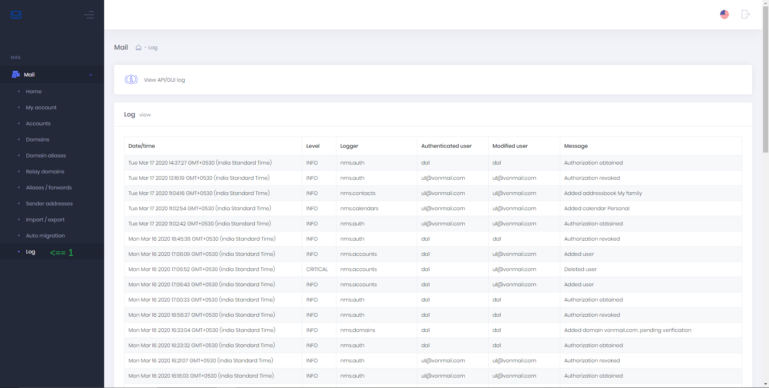The height and width of the screenshot is (388, 769).
Task: Open Accounts in the sidebar
Action: pyautogui.click(x=38, y=124)
